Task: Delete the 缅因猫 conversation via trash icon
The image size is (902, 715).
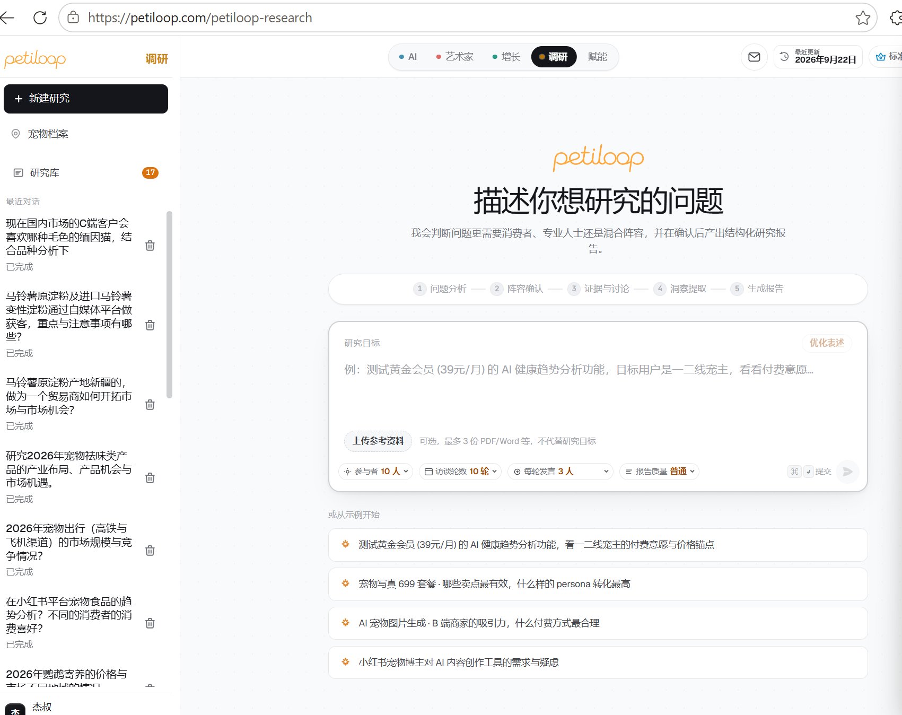Action: (150, 246)
